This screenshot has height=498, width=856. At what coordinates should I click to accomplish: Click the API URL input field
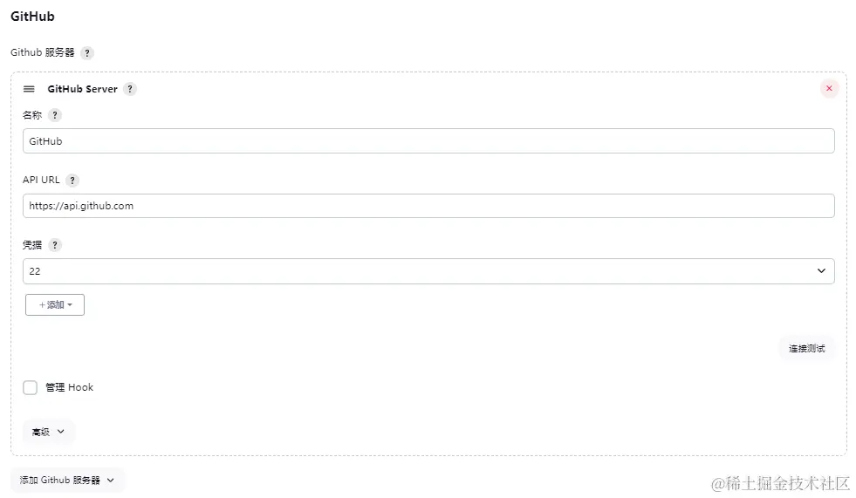[x=428, y=206]
